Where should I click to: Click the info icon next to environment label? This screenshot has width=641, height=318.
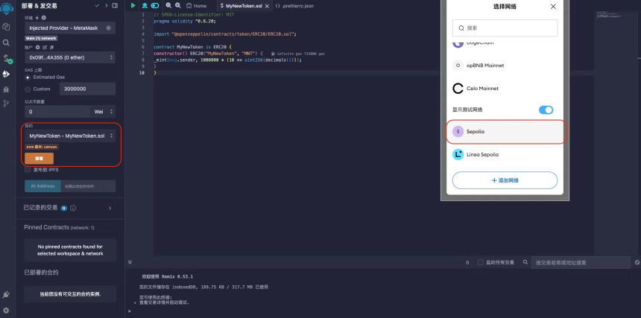(43, 18)
